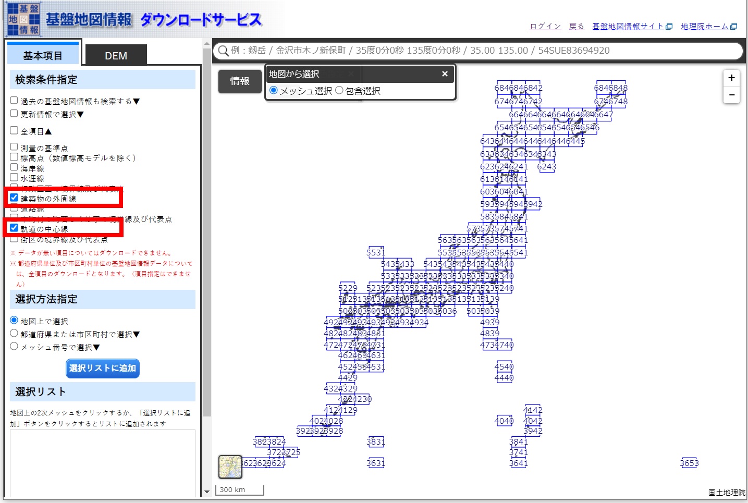Select mesh 3741 on the map
This screenshot has height=503, width=748.
click(519, 452)
